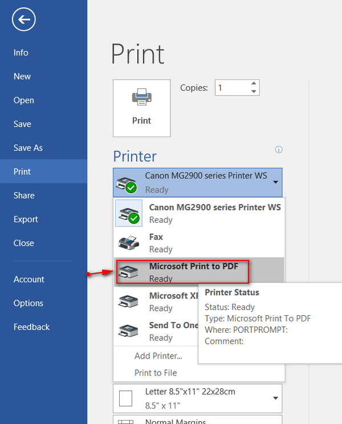The image size is (342, 424).
Task: Open the Save As page
Action: [28, 148]
